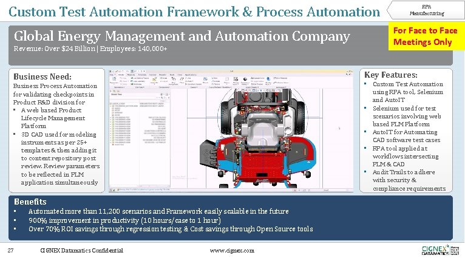Expand the Get Data ribbon group

point(140,87)
